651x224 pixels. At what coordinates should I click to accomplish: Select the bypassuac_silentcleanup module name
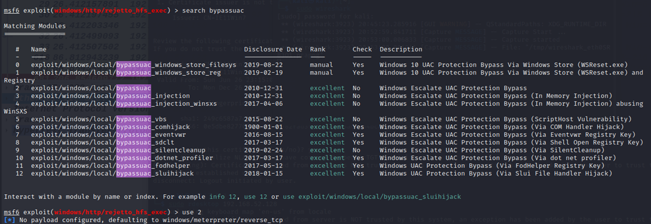coord(118,150)
